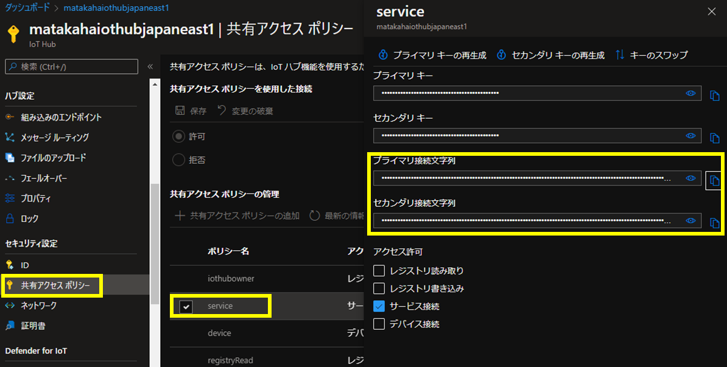Copy the secondary connection string (セカンダリ接続文字列)
Image resolution: width=727 pixels, height=367 pixels.
714,223
